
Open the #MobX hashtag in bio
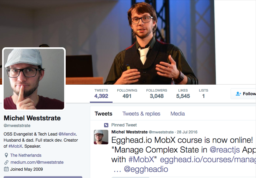click(x=15, y=146)
